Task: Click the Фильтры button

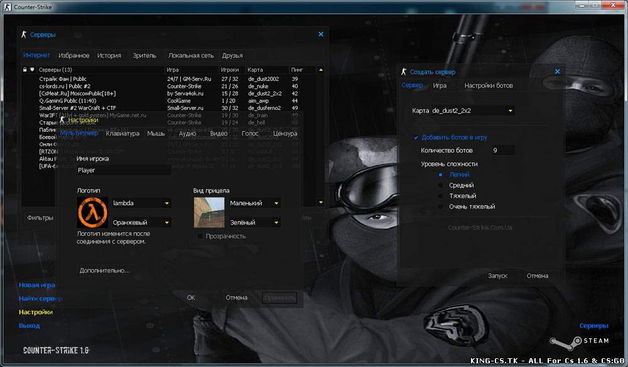Action: 40,218
